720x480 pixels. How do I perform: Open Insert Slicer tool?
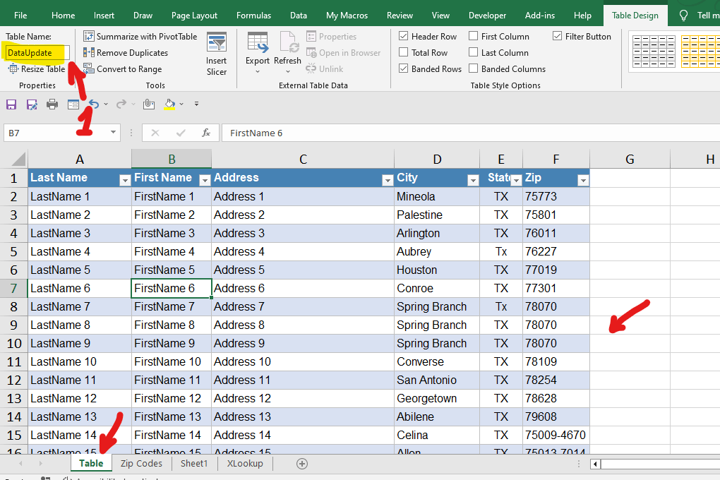click(x=216, y=54)
